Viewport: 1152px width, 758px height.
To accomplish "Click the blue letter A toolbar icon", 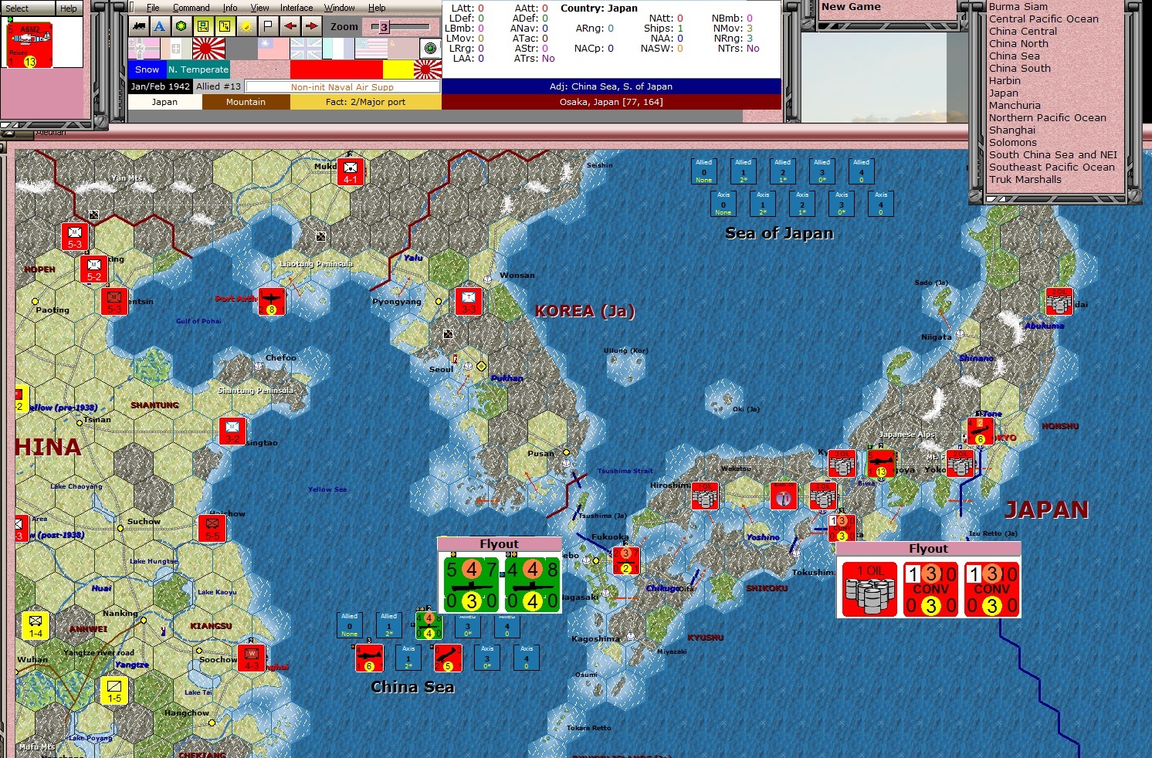I will coord(160,26).
